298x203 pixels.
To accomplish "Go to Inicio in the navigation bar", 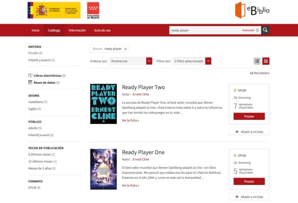I will pos(35,30).
